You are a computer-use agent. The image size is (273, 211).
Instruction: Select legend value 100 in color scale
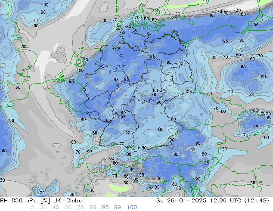point(132,208)
